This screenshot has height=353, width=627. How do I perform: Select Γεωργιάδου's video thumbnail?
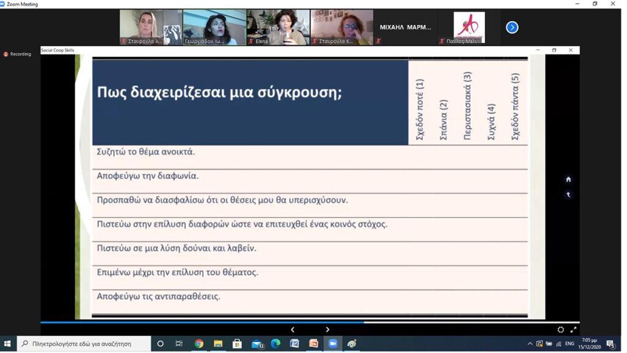click(214, 28)
